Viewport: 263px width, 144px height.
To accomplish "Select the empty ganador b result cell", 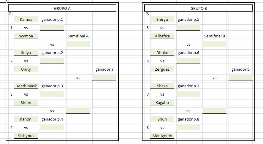I will [240, 77].
